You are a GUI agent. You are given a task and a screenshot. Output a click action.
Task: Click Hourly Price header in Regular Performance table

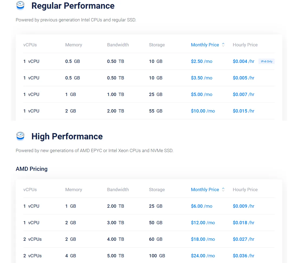[245, 45]
